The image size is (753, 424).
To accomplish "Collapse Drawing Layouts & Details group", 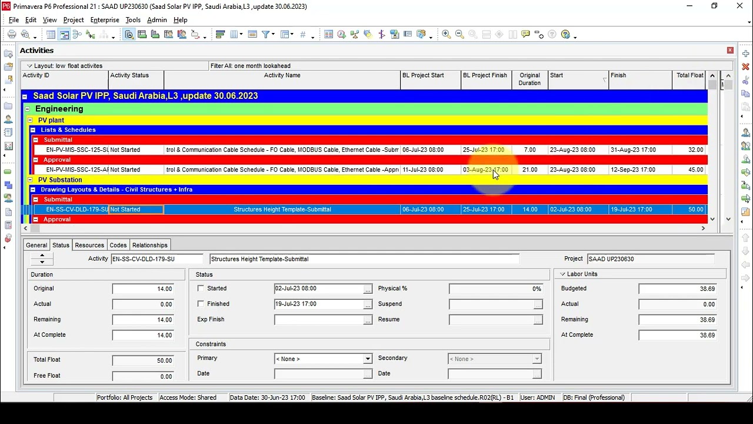I will [33, 190].
